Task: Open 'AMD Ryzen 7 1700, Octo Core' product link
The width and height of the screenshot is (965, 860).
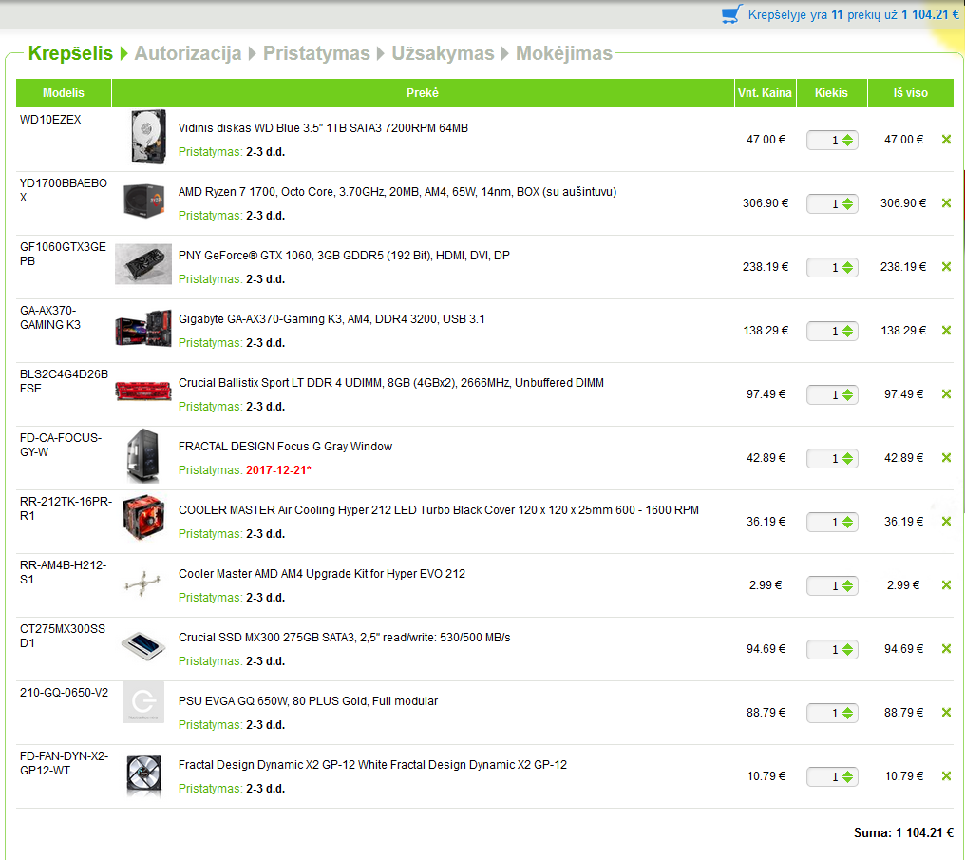Action: tap(398, 191)
